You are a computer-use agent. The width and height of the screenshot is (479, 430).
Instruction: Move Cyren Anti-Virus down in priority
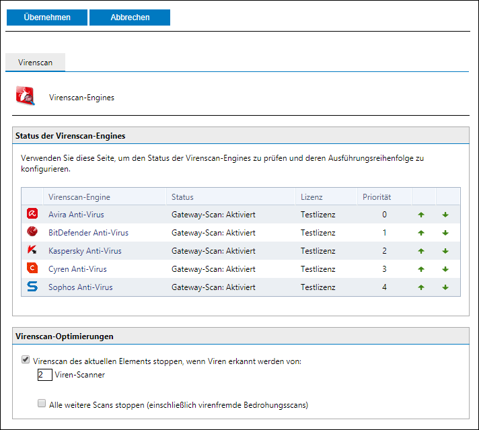click(445, 269)
